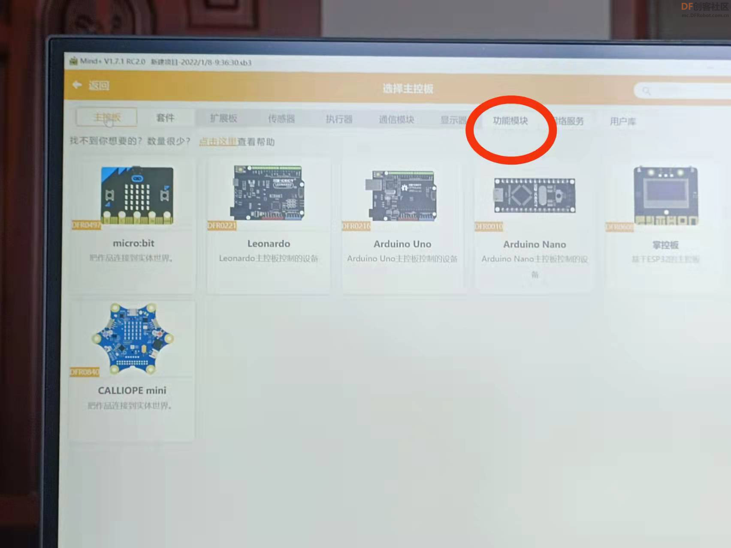The width and height of the screenshot is (731, 548).
Task: Open the 通信模块 tab
Action: click(396, 120)
